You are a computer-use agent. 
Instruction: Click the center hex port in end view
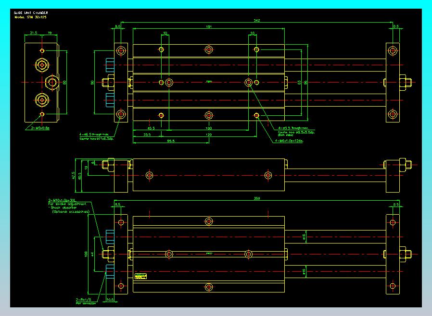(52, 82)
